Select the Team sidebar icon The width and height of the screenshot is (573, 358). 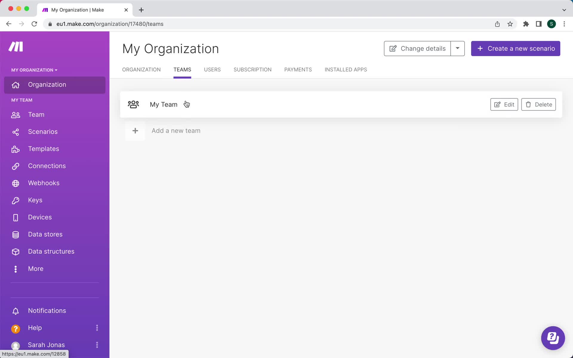tap(15, 115)
